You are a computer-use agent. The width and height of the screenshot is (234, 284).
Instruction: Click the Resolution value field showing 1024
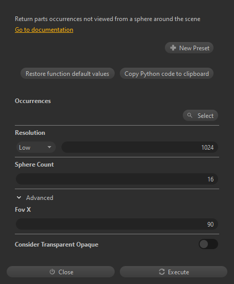[140, 147]
